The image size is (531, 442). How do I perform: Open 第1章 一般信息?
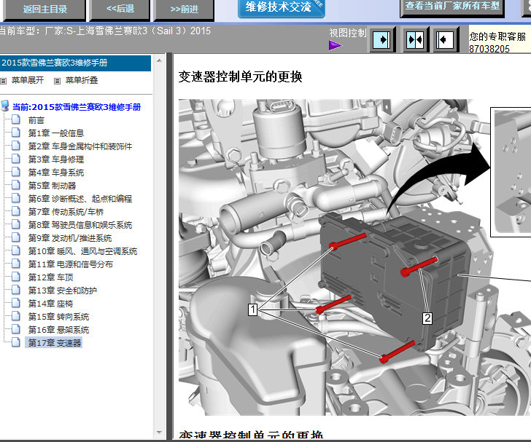[x=56, y=133]
